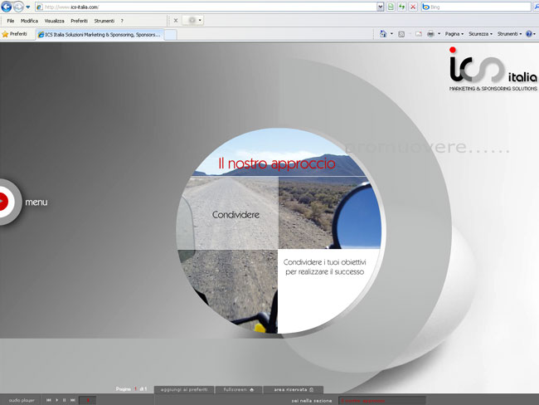The image size is (539, 405).
Task: Click the browser Forward arrow button
Action: (x=18, y=7)
